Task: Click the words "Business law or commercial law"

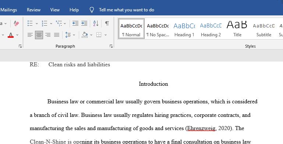Action: pos(85,101)
